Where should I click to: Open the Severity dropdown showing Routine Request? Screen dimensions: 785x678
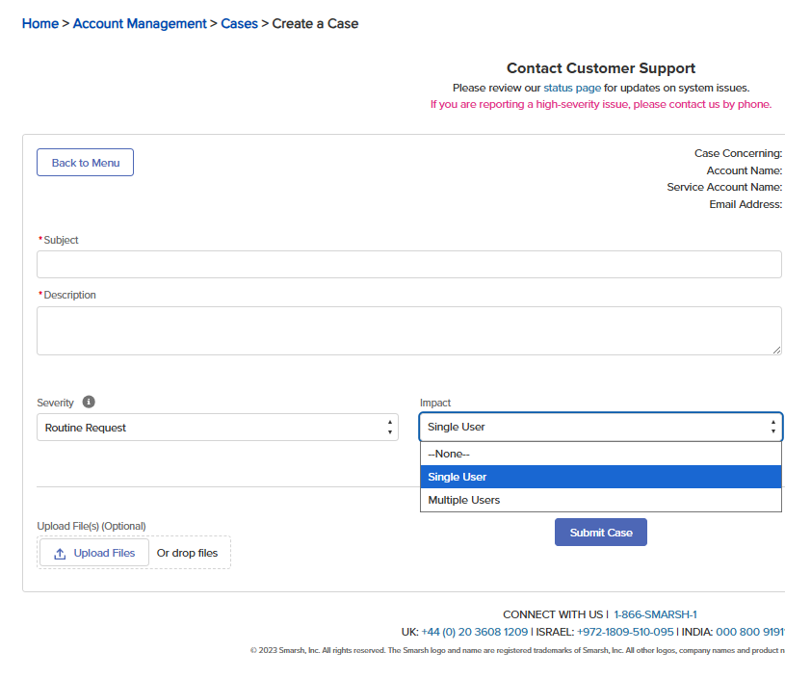pos(218,428)
